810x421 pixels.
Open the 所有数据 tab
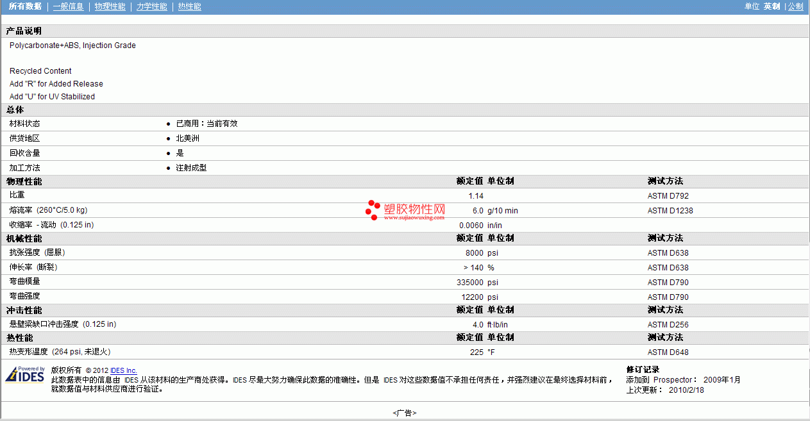click(25, 6)
